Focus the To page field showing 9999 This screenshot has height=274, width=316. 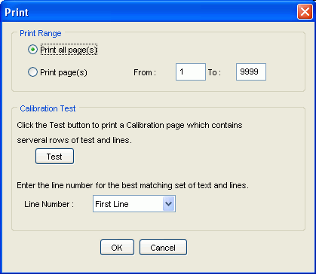(x=251, y=72)
